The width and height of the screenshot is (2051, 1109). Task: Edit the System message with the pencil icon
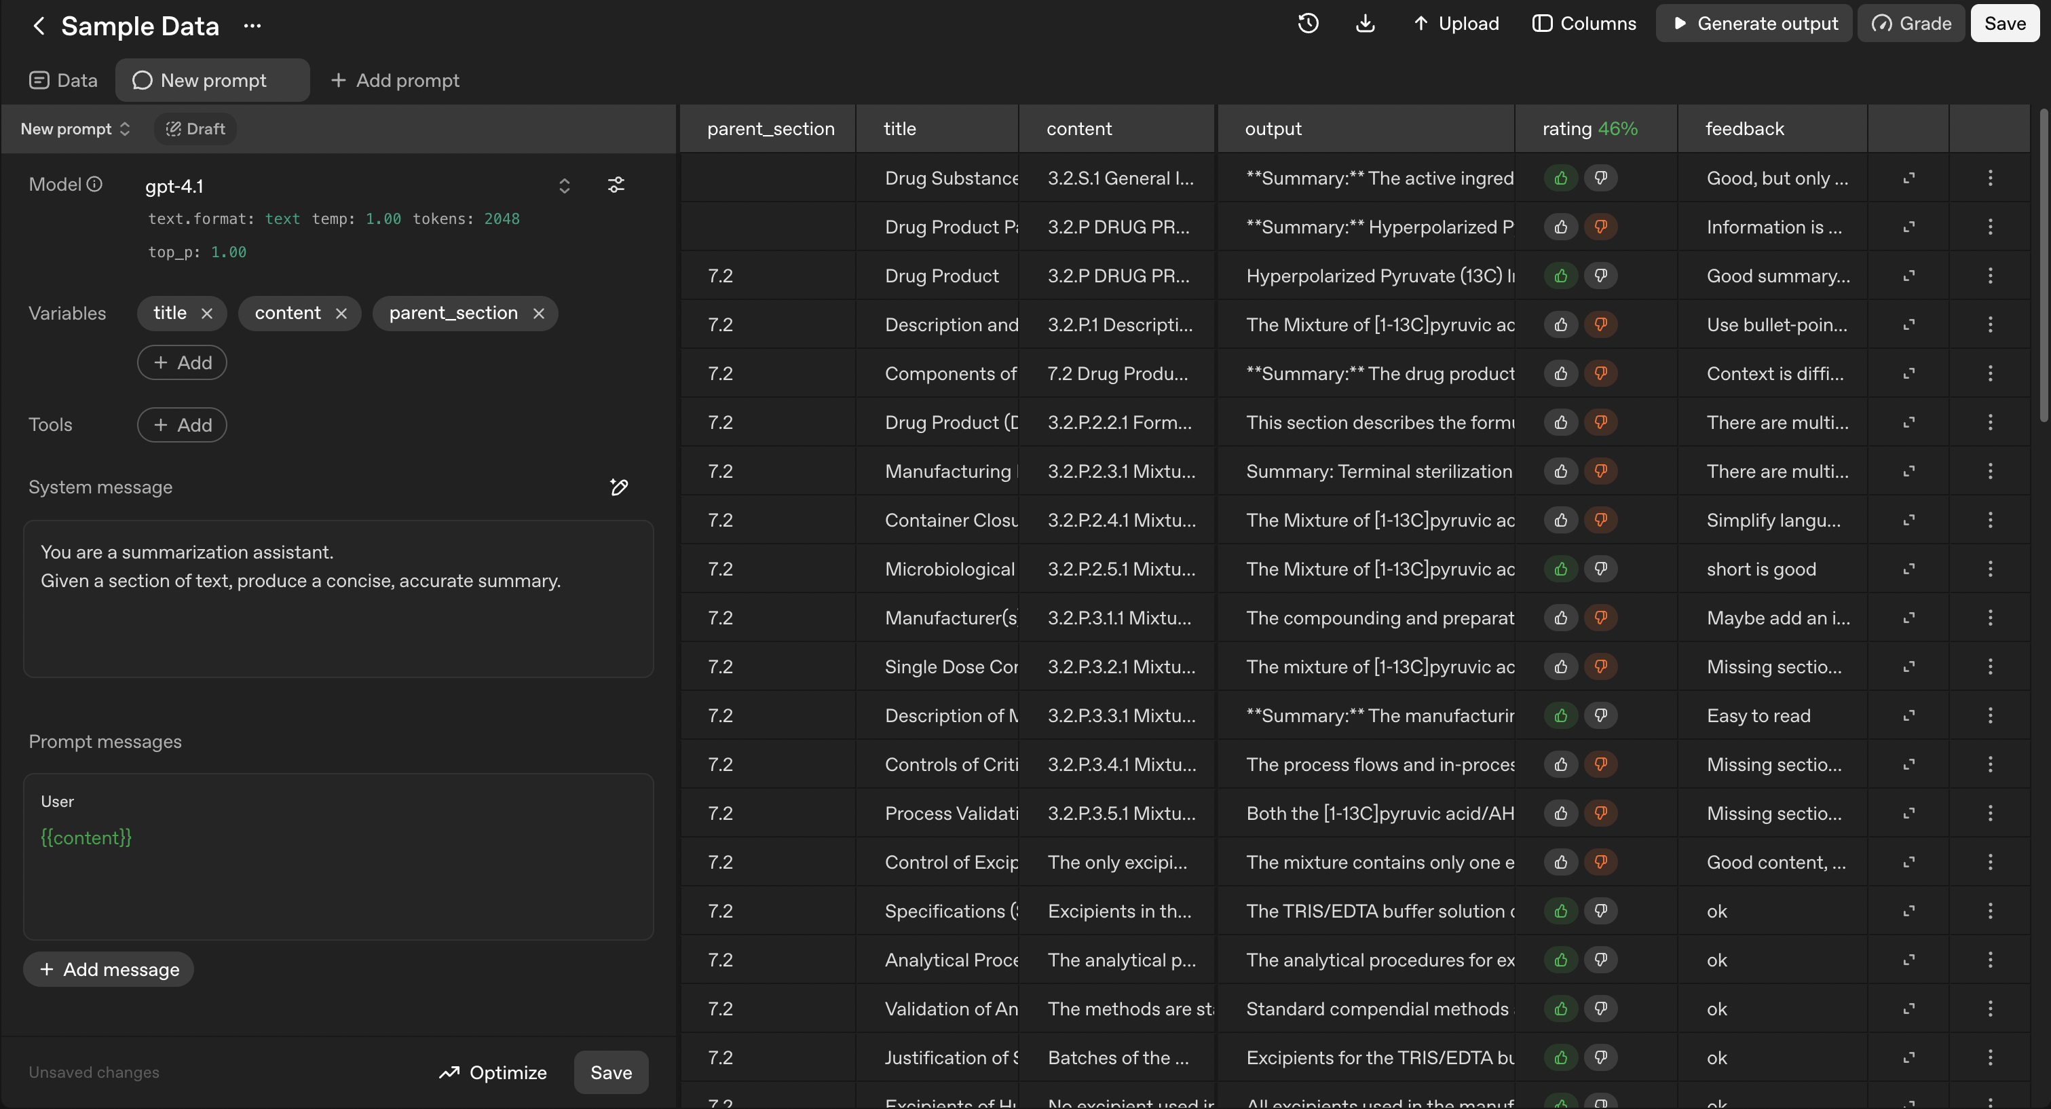pyautogui.click(x=620, y=487)
